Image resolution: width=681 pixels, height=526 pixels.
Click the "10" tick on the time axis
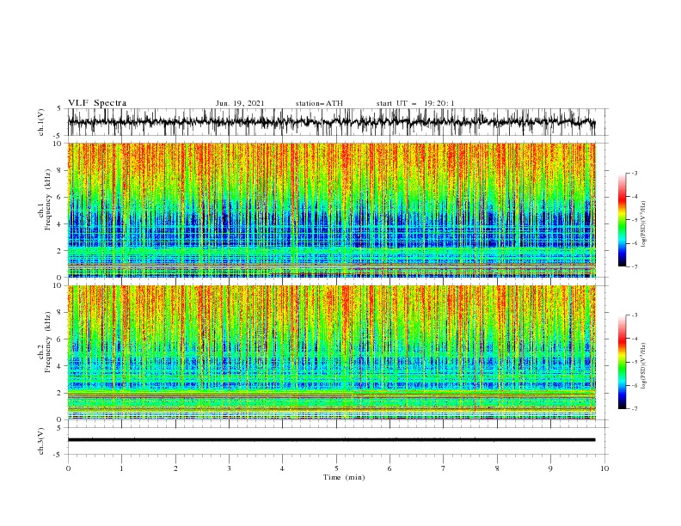tap(604, 468)
